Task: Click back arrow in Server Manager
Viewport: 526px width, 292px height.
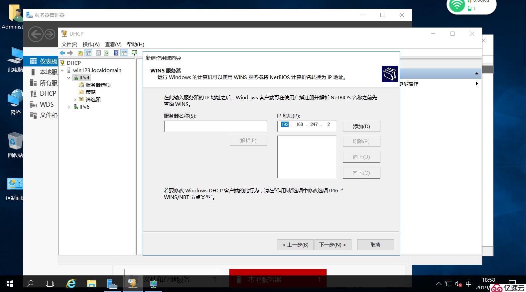Action: 36,34
